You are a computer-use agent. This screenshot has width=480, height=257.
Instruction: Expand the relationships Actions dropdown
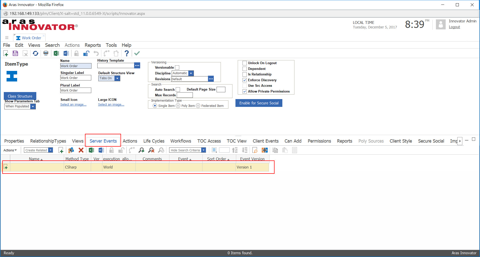point(10,150)
